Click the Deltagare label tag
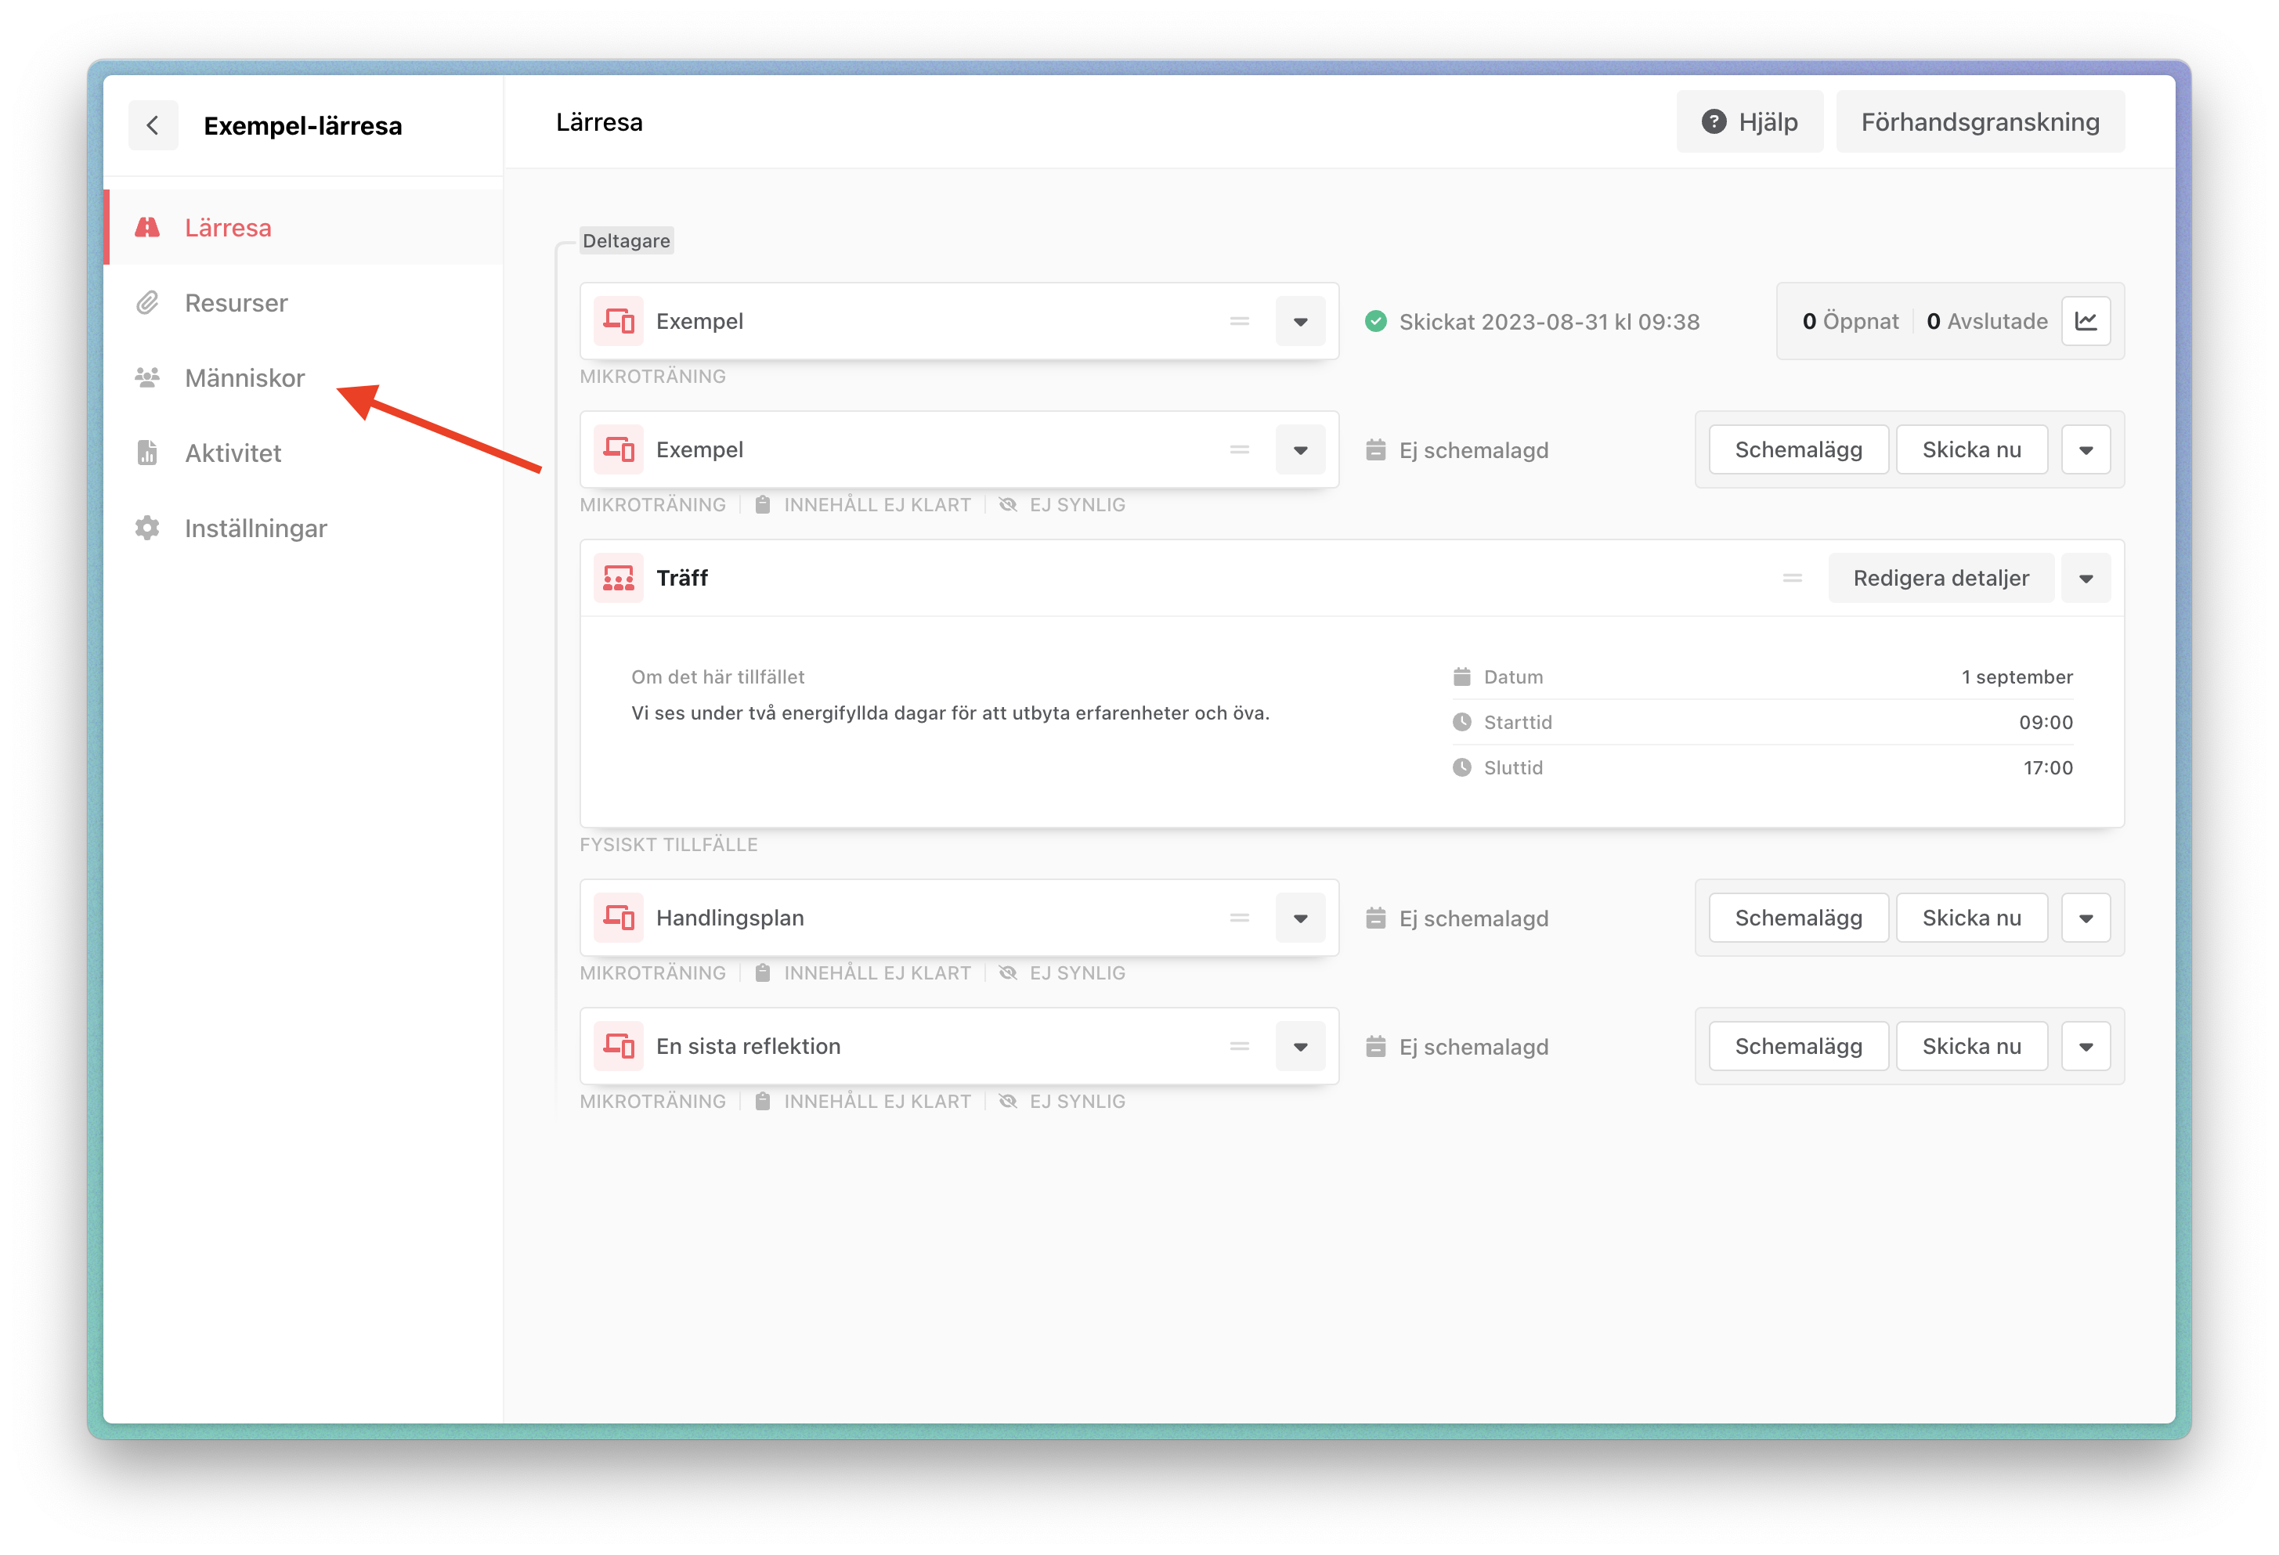 (627, 241)
